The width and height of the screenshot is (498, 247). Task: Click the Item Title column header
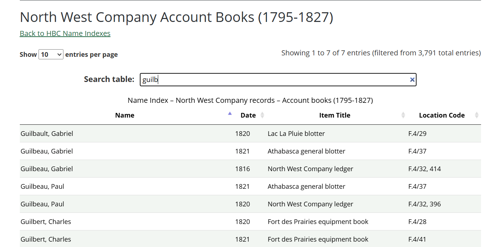[x=334, y=115]
